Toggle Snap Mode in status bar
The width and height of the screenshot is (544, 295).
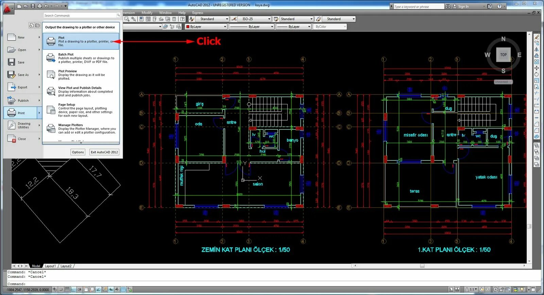(x=61, y=290)
